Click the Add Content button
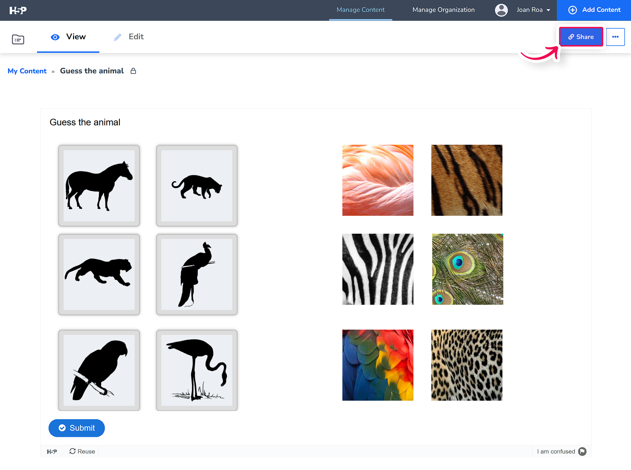 pos(594,10)
